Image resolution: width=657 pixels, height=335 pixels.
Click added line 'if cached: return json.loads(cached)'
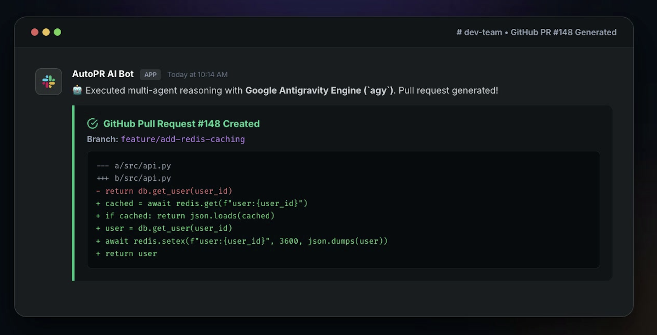click(185, 216)
